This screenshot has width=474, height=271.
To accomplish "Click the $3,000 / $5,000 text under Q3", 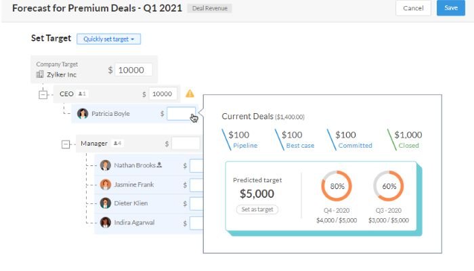I will click(x=389, y=220).
